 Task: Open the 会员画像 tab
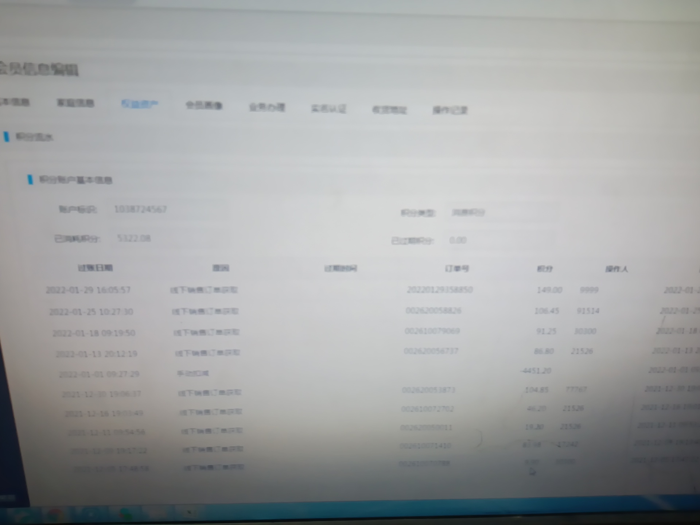click(204, 106)
